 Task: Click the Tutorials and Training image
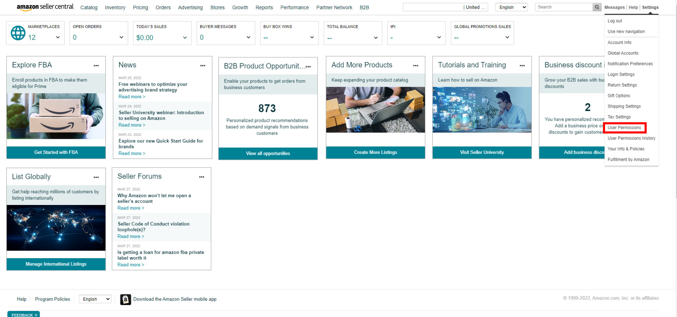[482, 110]
